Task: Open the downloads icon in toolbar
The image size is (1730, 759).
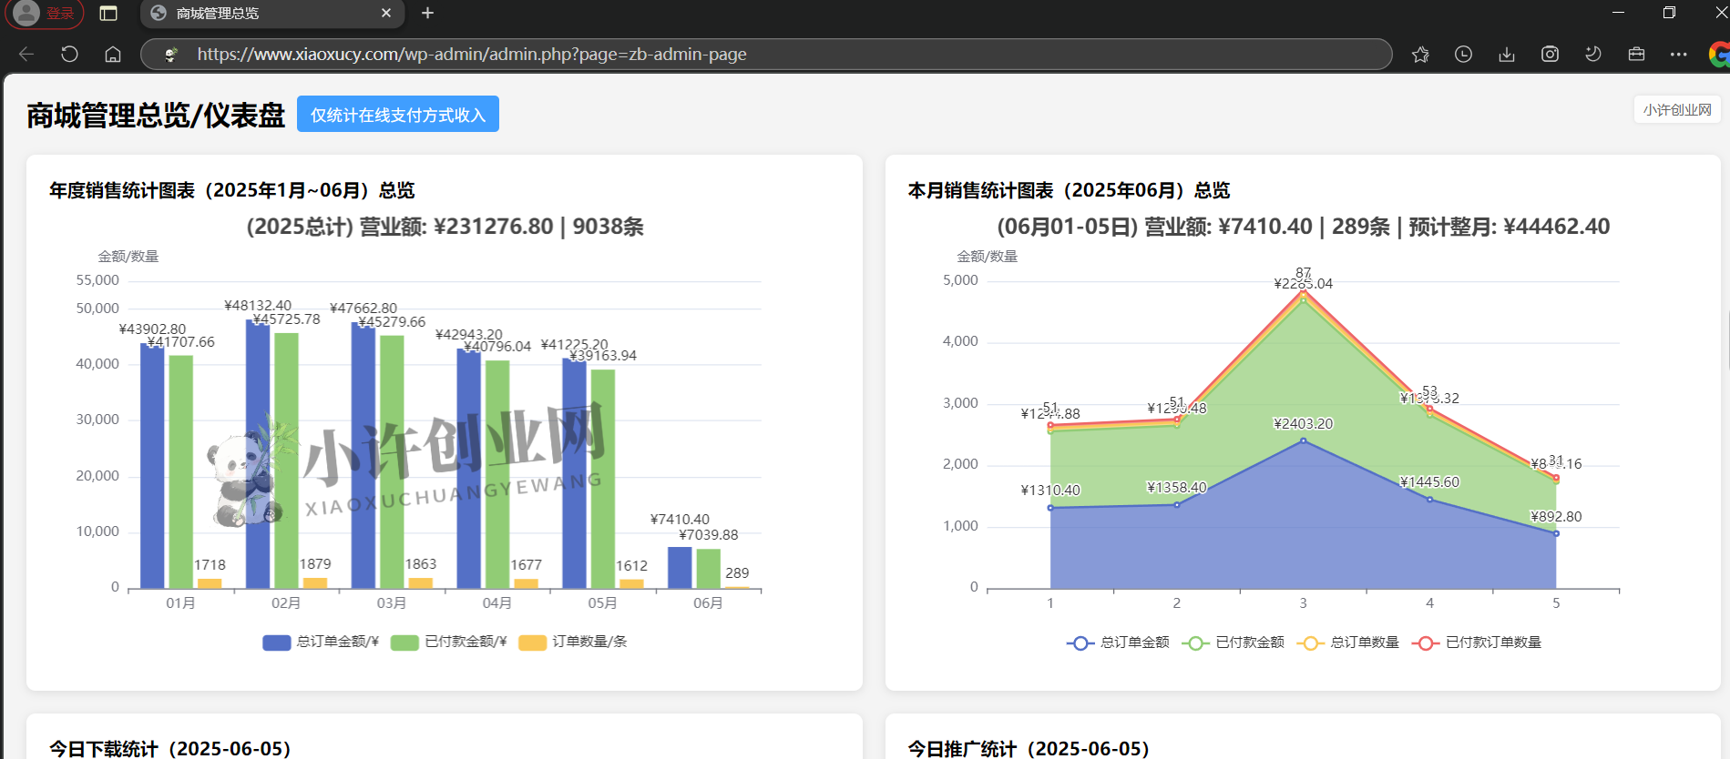Action: [1507, 55]
